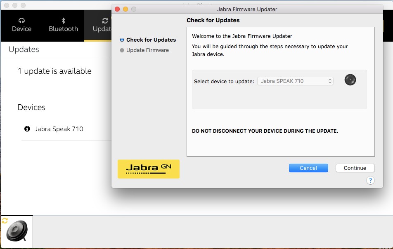Click the 'Welcome to the Jabra Firmware Updater' text

point(242,36)
